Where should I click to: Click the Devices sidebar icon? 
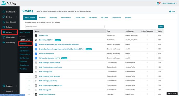tap(4, 17)
